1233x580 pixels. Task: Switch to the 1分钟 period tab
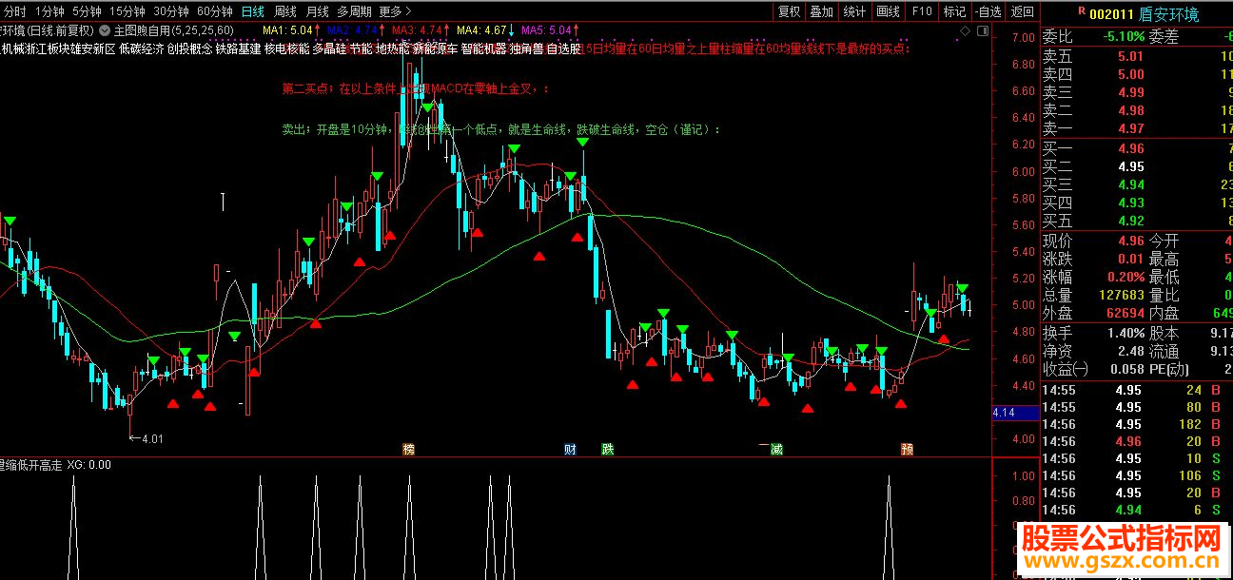pyautogui.click(x=49, y=11)
